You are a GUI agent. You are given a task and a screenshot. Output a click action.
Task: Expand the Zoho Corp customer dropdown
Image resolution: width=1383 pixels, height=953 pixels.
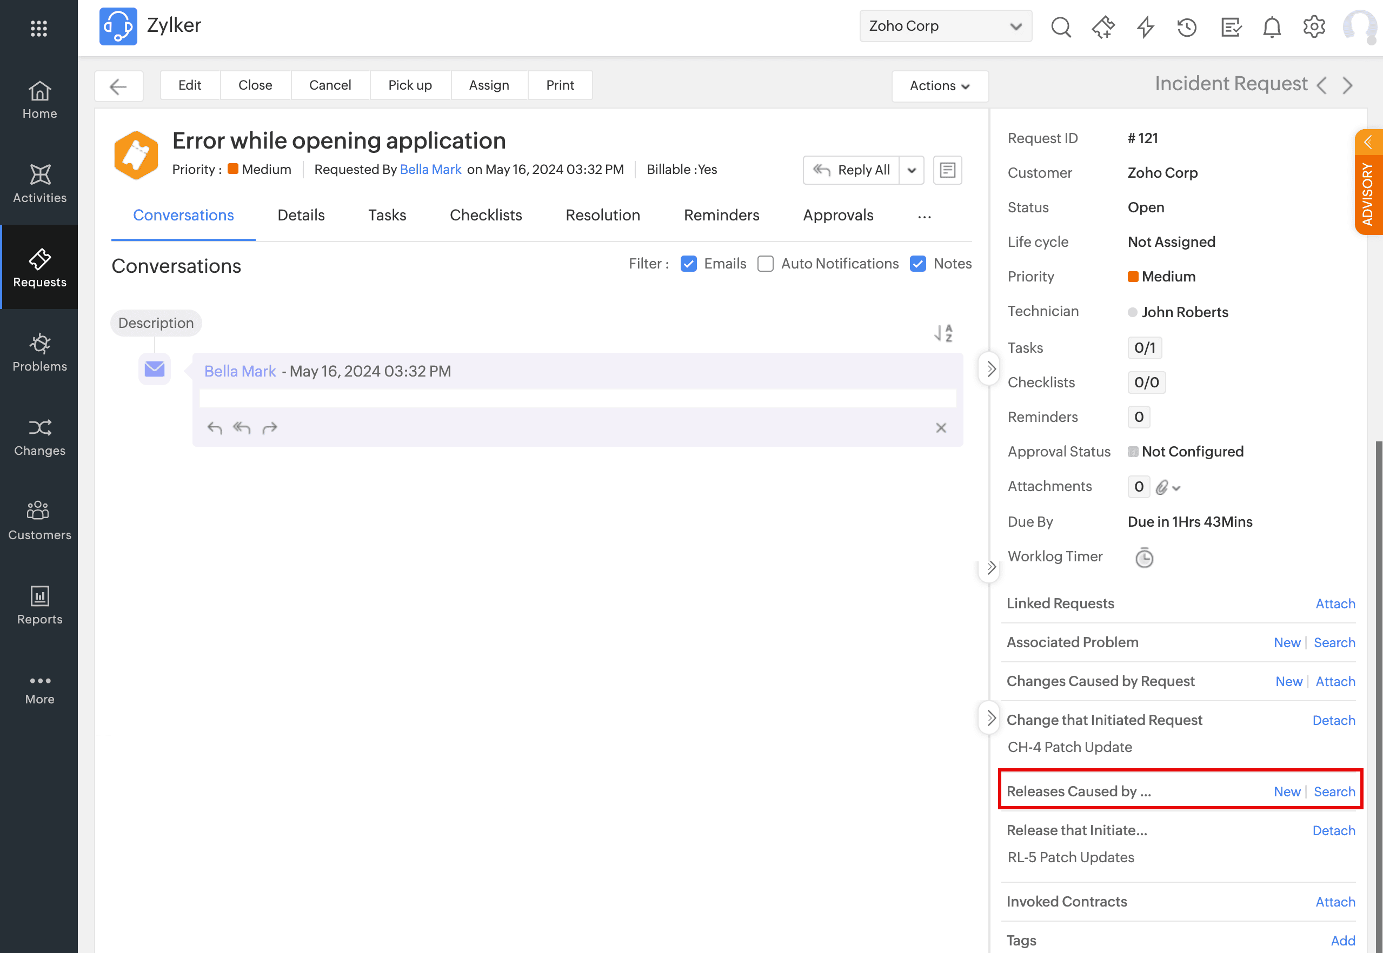(x=945, y=26)
